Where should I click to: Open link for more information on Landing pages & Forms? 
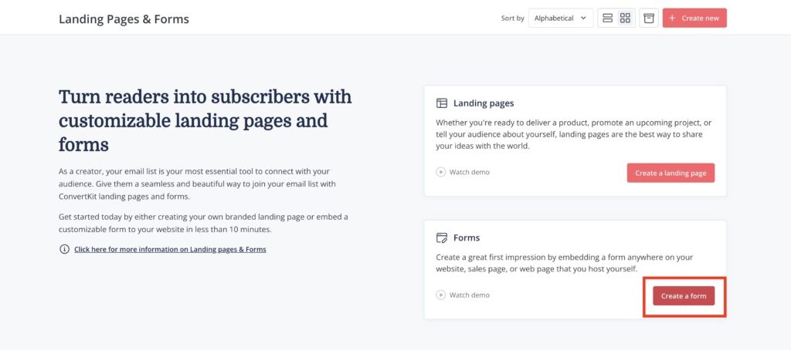pos(170,249)
